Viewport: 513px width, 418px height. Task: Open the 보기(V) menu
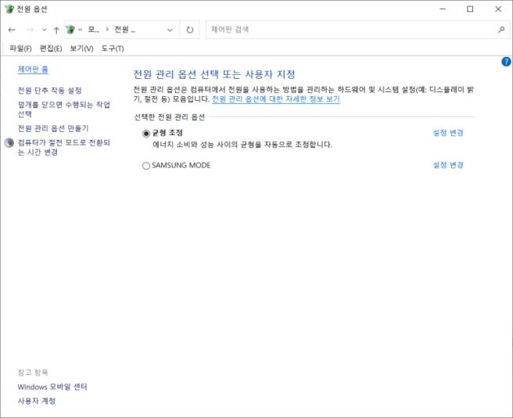tap(81, 48)
